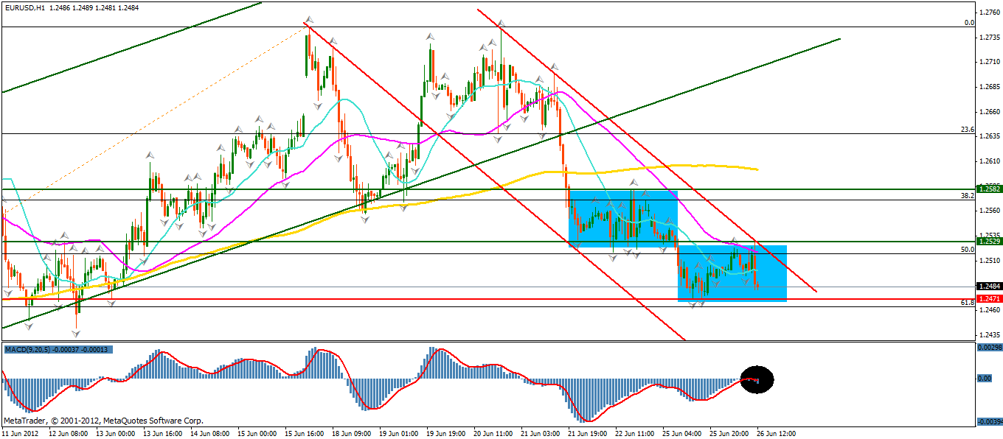The width and height of the screenshot is (1003, 439).
Task: Click the current price 1.2484 tag
Action: tap(988, 286)
